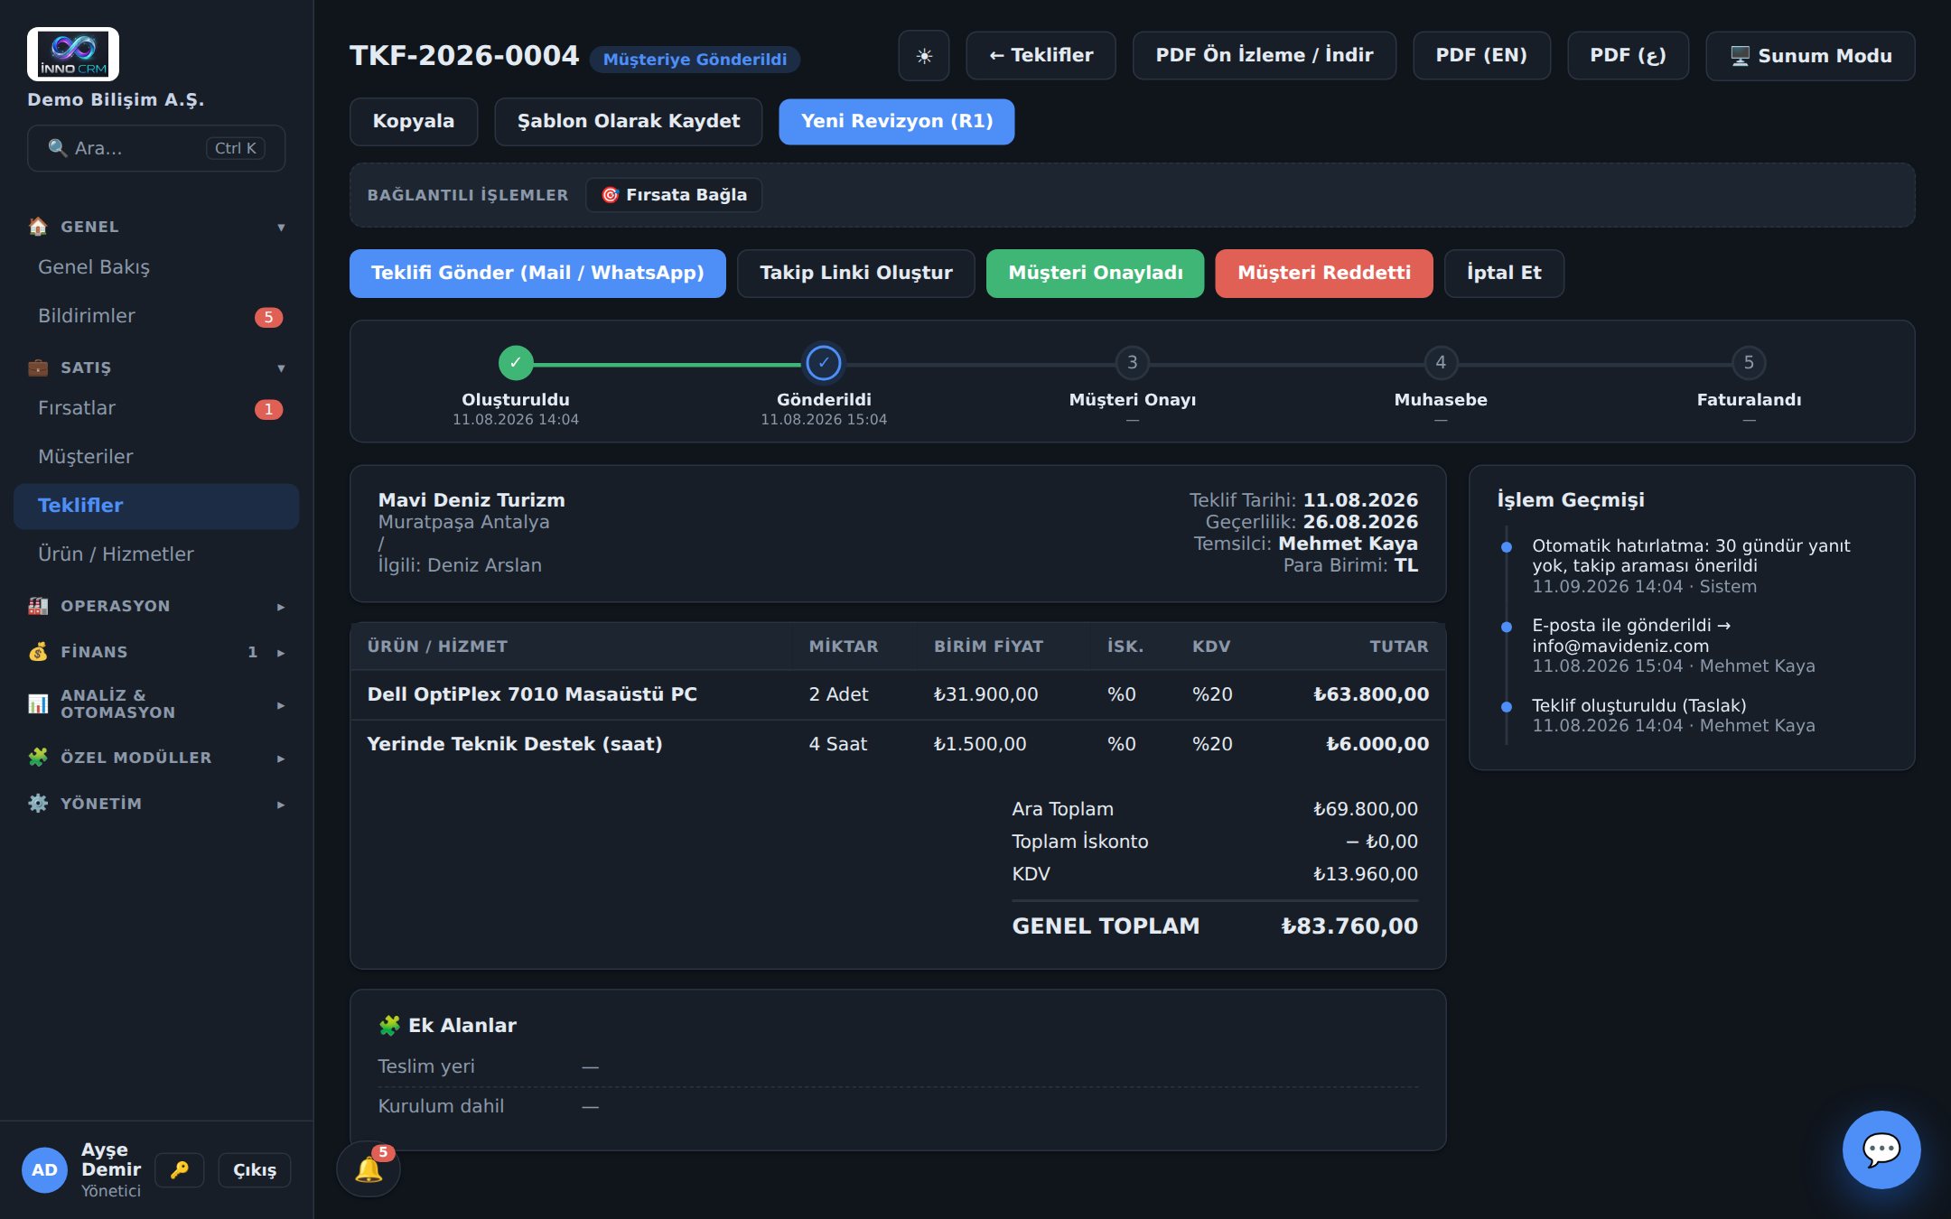This screenshot has width=1951, height=1219.
Task: Click the Ara... search field
Action: [x=156, y=148]
